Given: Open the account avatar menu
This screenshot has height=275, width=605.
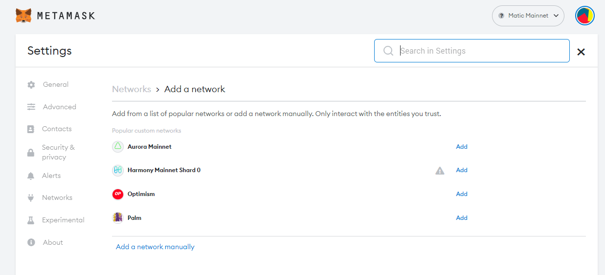Looking at the screenshot, I should 584,16.
